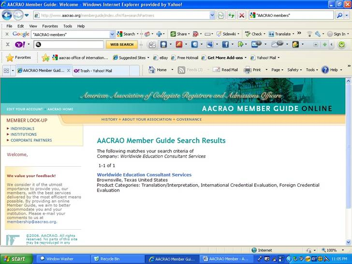The height and width of the screenshot is (264, 352).
Task: Open the Free Hotmail favorites link
Action: coord(185,58)
